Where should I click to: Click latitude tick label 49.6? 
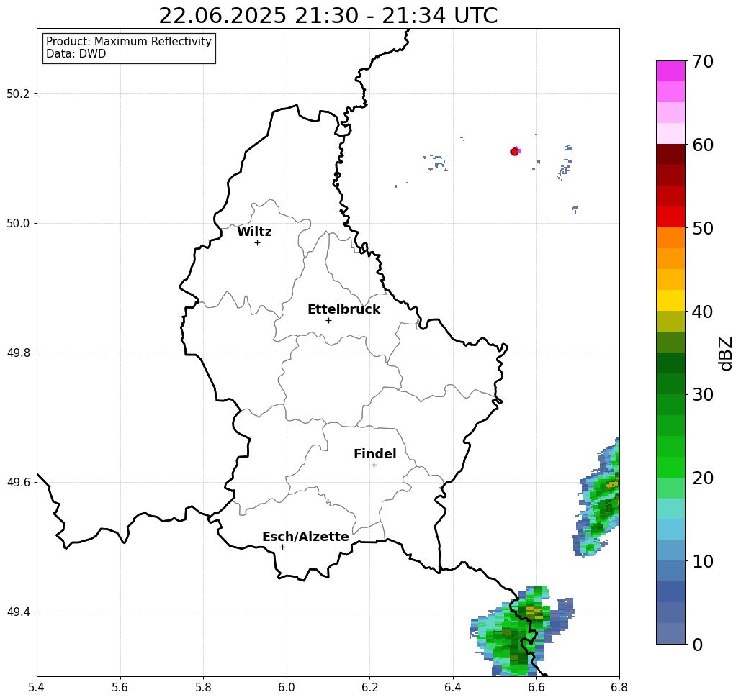18,483
